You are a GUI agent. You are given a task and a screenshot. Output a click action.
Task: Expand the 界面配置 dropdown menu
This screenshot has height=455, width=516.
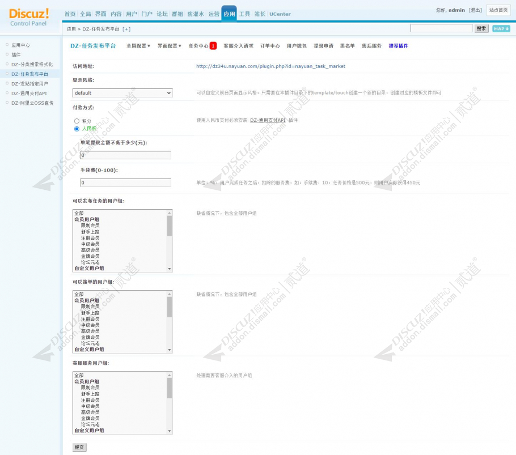pos(169,46)
